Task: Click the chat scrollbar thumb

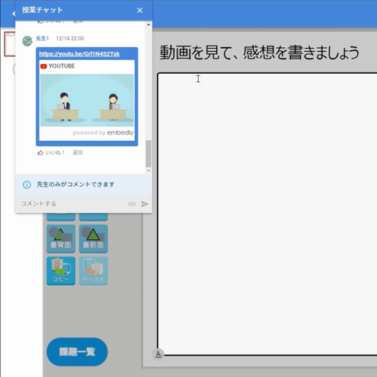Action: pyautogui.click(x=149, y=154)
